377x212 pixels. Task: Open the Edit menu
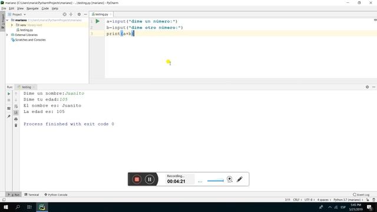pos(12,8)
